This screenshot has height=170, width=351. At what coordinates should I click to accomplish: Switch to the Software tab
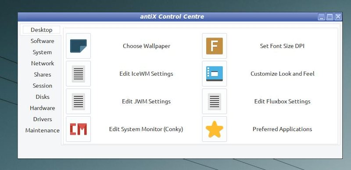[x=42, y=41]
